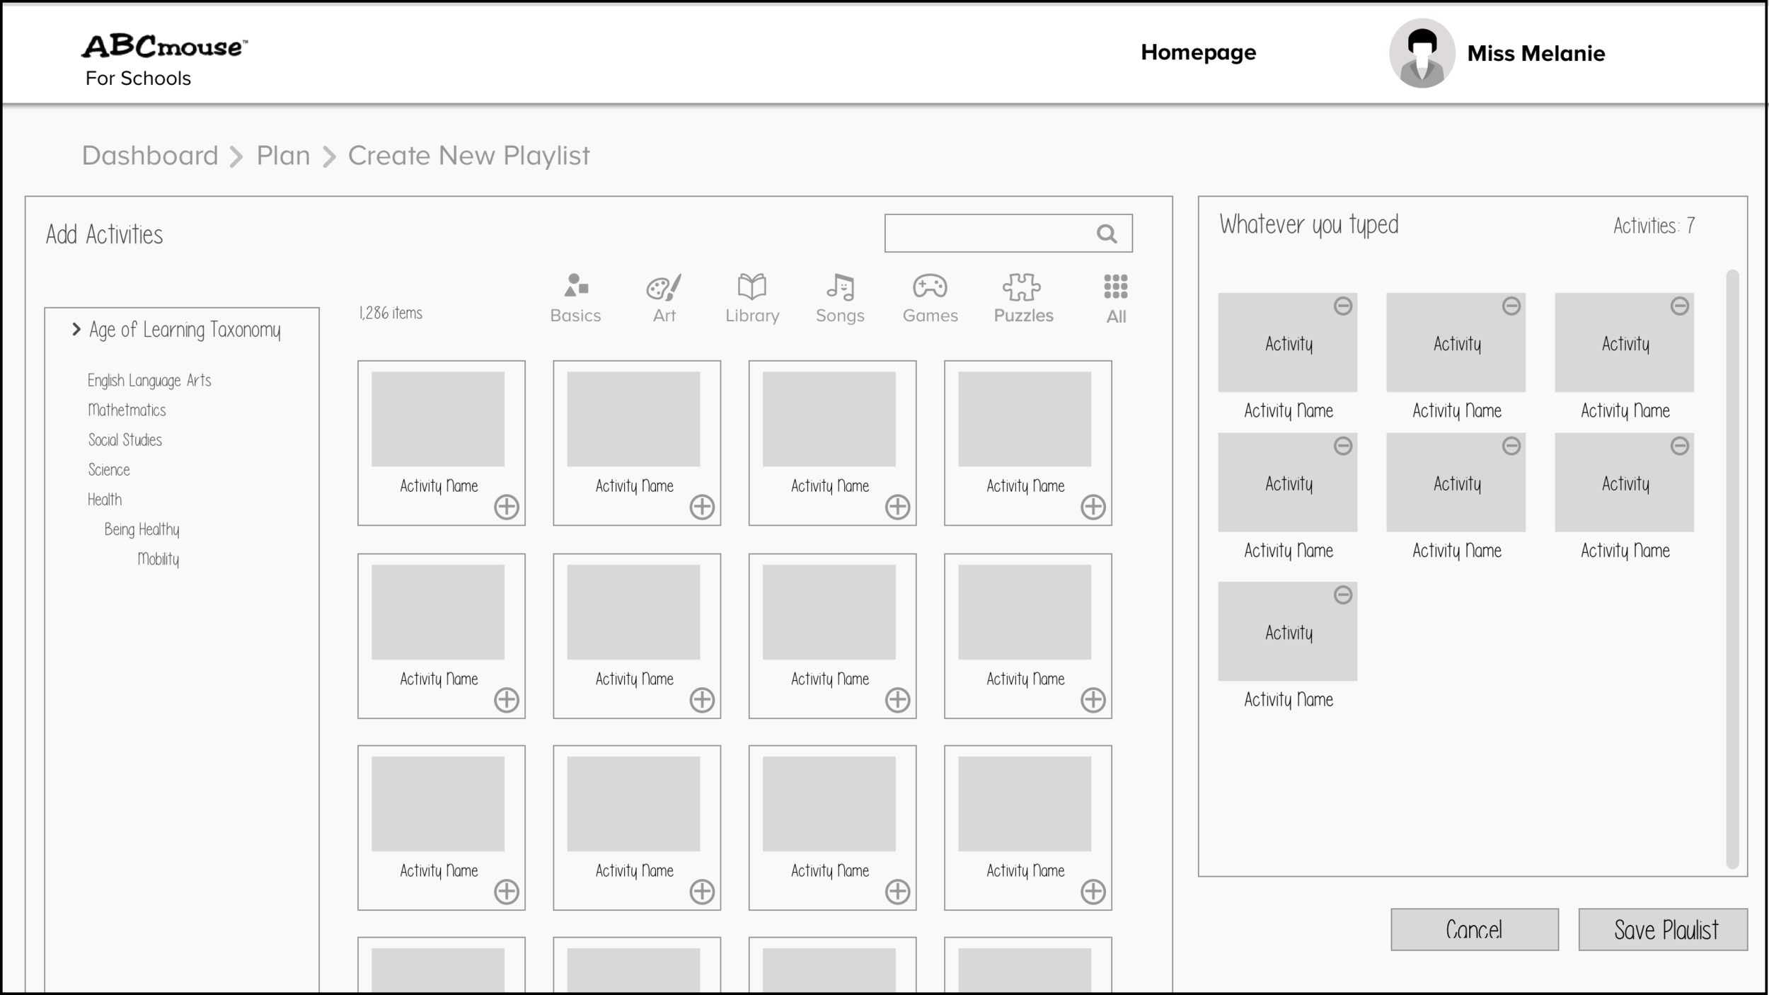This screenshot has height=995, width=1769.
Task: Add second activity in second row
Action: coord(702,700)
